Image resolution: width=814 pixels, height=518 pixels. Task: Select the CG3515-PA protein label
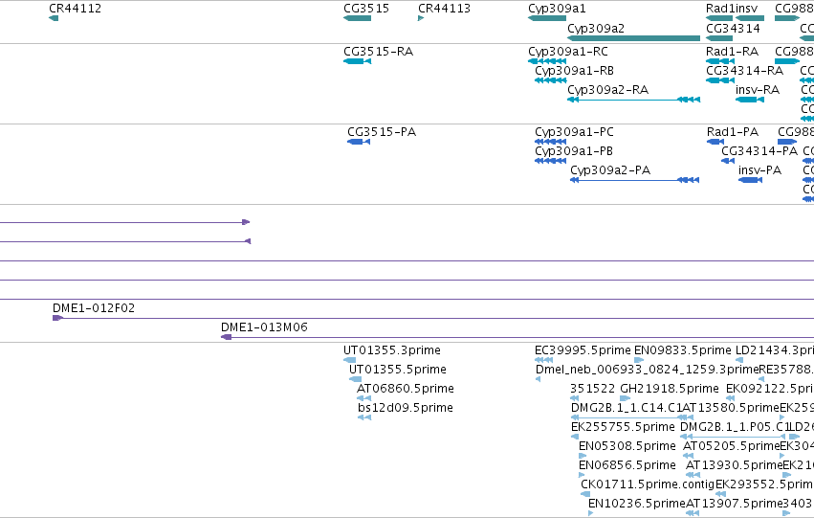point(382,132)
